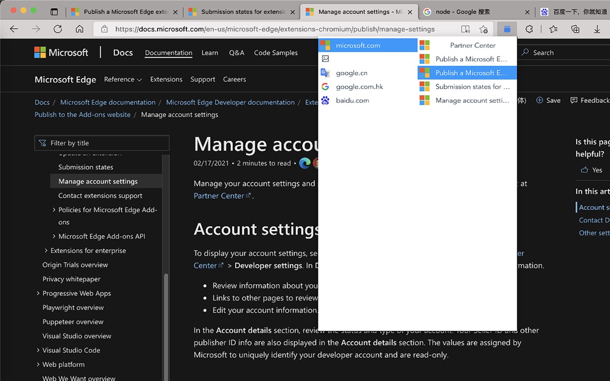
Task: Click the sidebar table-of-contents scrollbar
Action: point(166,328)
